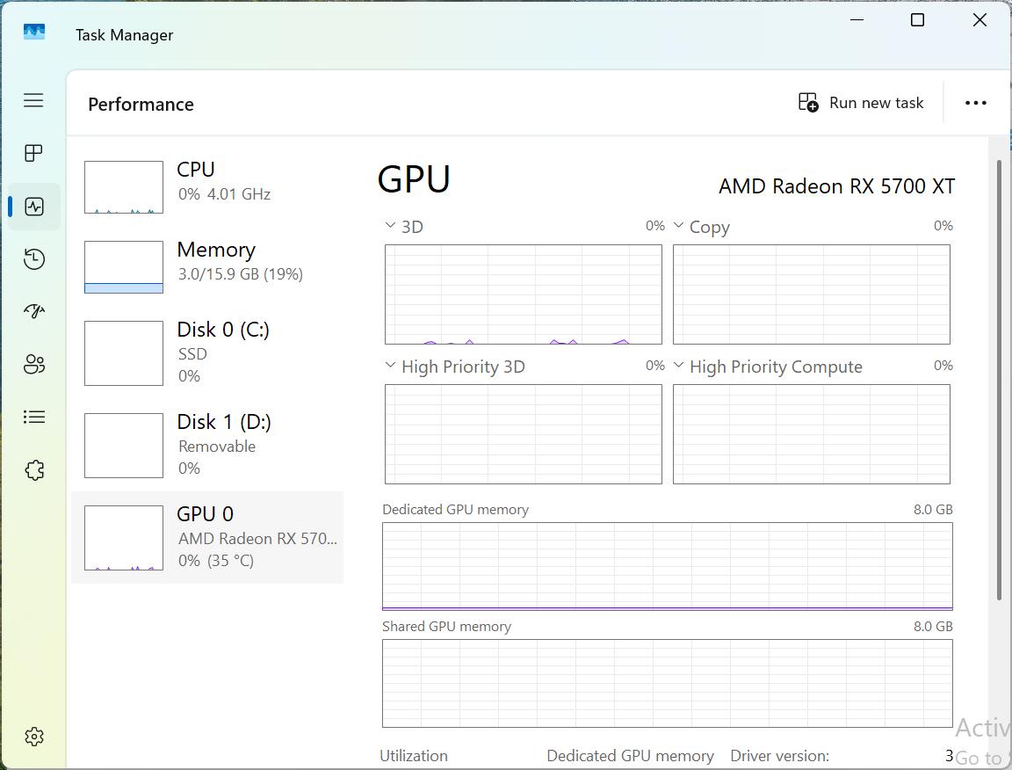Viewport: 1012px width, 770px height.
Task: Open the App history page
Action: tap(33, 259)
